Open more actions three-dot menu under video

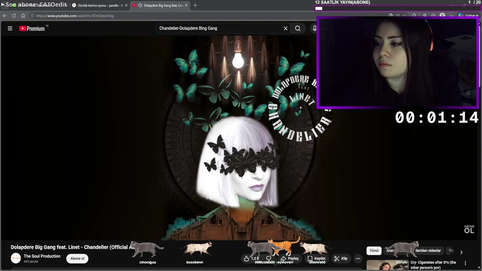point(358,259)
